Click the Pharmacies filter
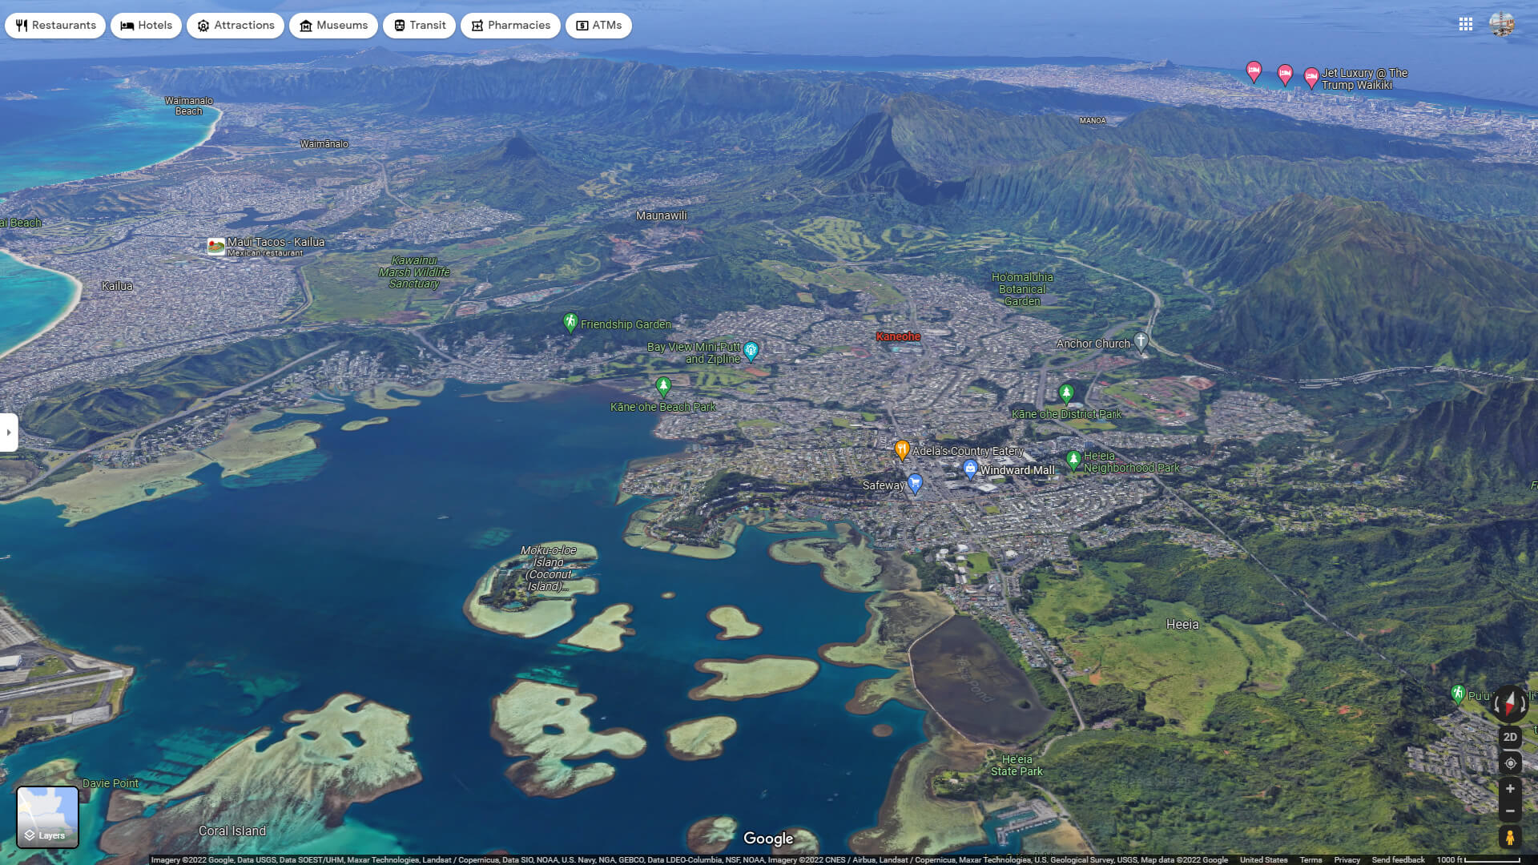The width and height of the screenshot is (1538, 865). click(510, 25)
